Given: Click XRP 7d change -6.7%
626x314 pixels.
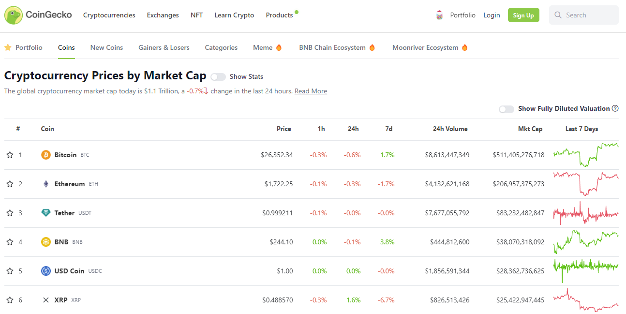Looking at the screenshot, I should [387, 300].
